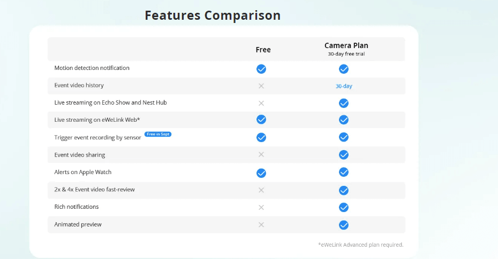Click Free checkmark for Trigger event recording by sensor
Viewport: 498px width, 259px height.
261,137
